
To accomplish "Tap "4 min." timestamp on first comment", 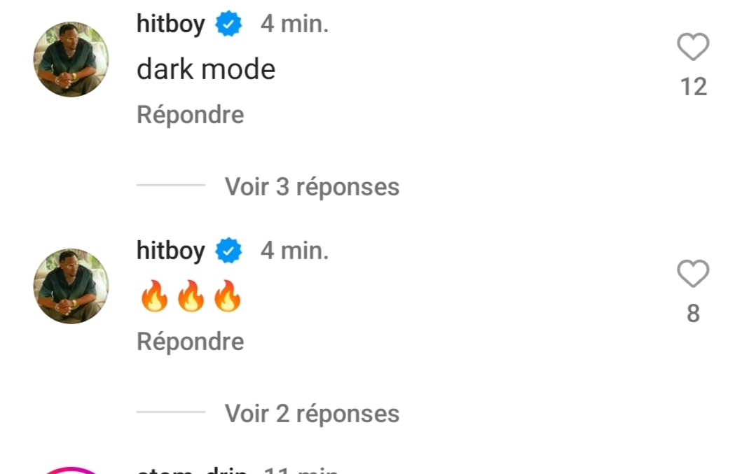I will (294, 24).
